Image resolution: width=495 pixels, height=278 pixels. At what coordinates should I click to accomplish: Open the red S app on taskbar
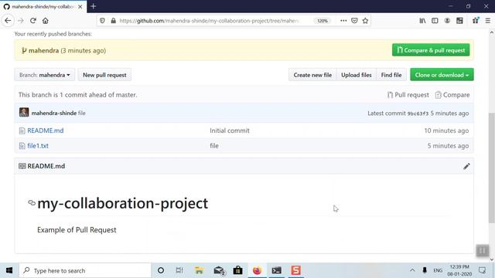pyautogui.click(x=295, y=270)
